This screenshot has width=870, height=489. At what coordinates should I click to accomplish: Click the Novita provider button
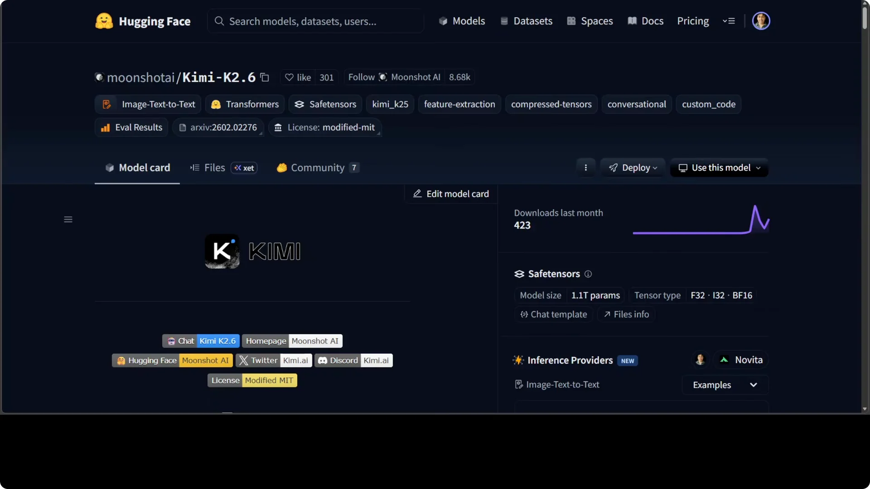pyautogui.click(x=741, y=360)
